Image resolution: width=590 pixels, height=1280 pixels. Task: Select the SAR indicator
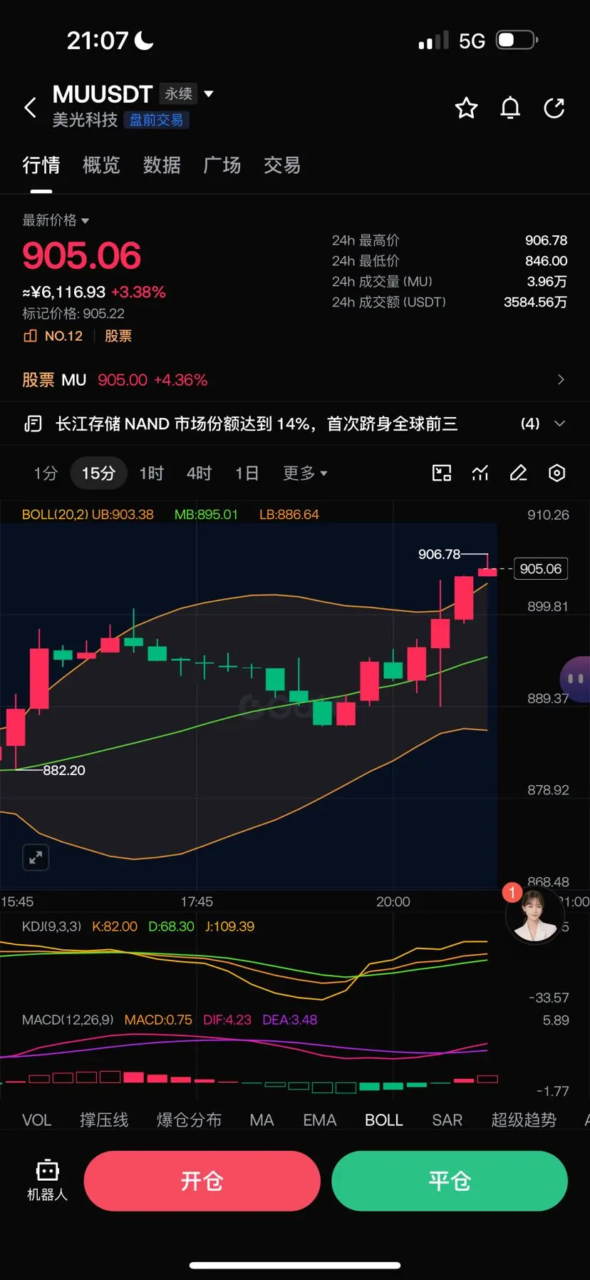click(x=447, y=1120)
